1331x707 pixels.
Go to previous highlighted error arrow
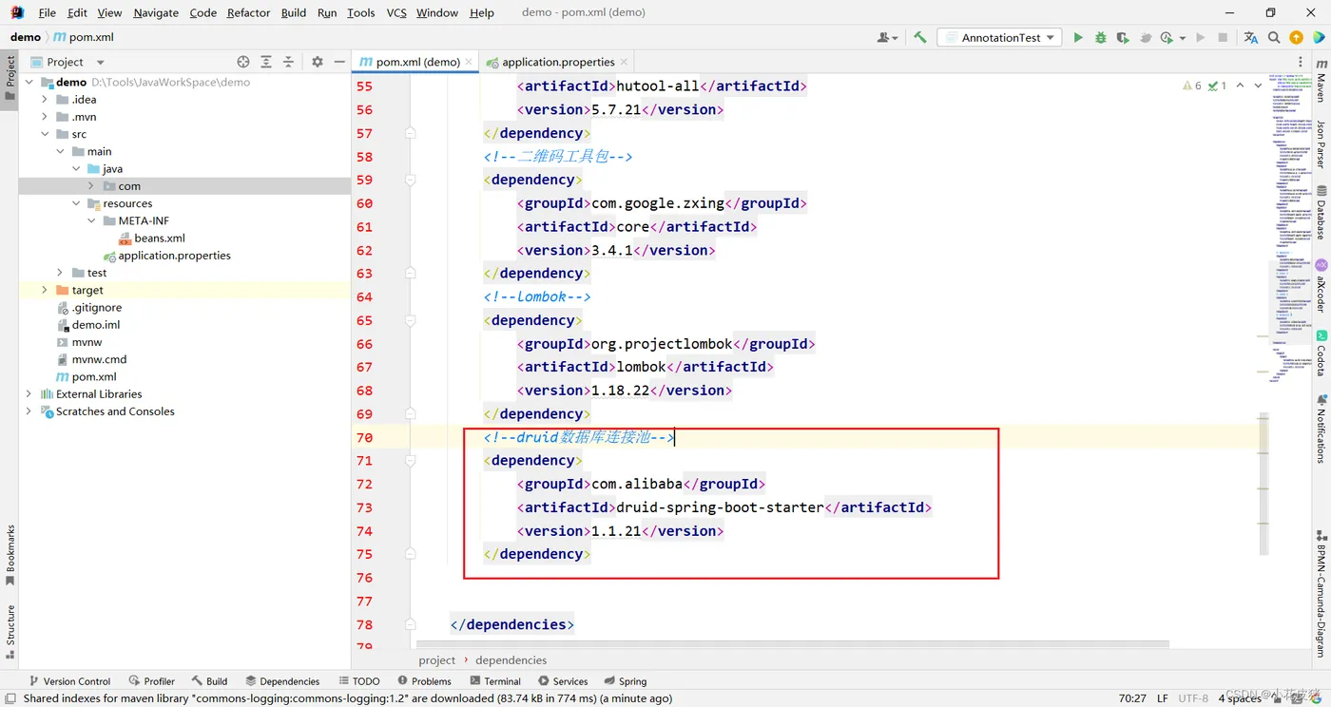[x=1240, y=86]
